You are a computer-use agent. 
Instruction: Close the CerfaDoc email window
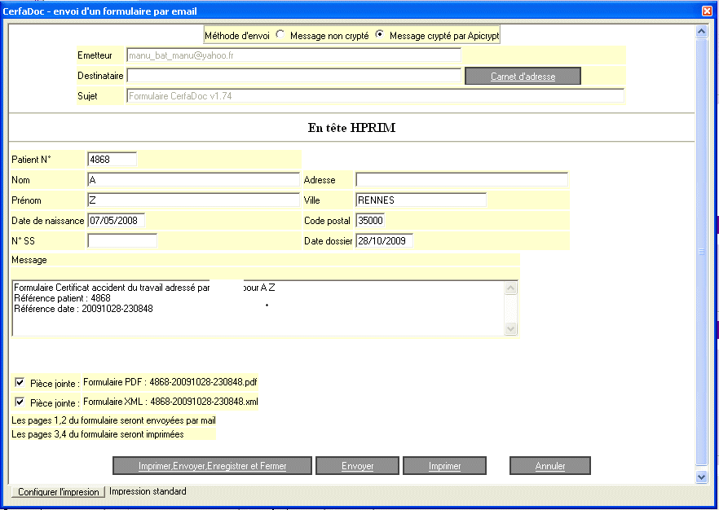pos(707,11)
